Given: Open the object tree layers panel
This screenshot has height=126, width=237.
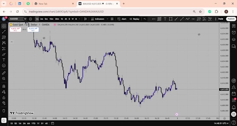Looking at the screenshot, I should (234, 39).
